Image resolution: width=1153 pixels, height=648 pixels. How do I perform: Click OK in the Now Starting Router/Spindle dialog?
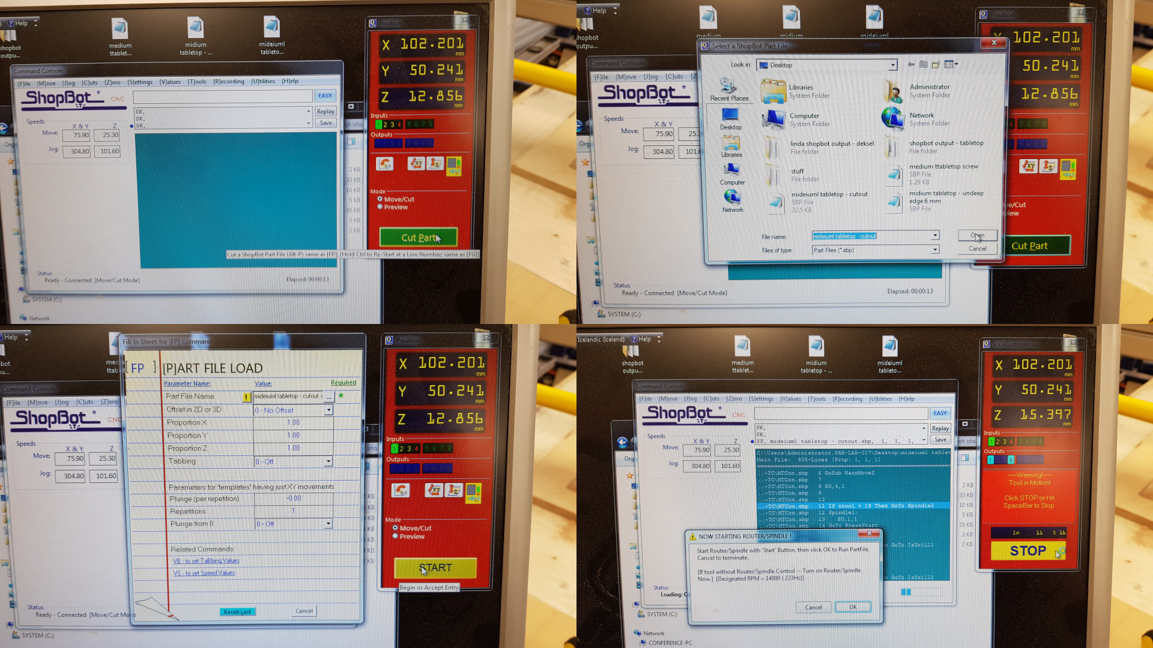pyautogui.click(x=852, y=607)
